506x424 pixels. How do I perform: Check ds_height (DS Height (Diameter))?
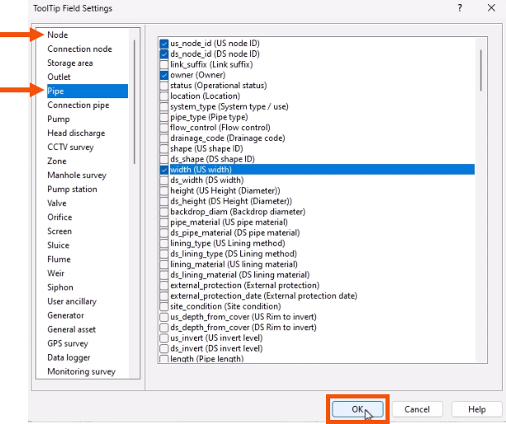tap(164, 201)
